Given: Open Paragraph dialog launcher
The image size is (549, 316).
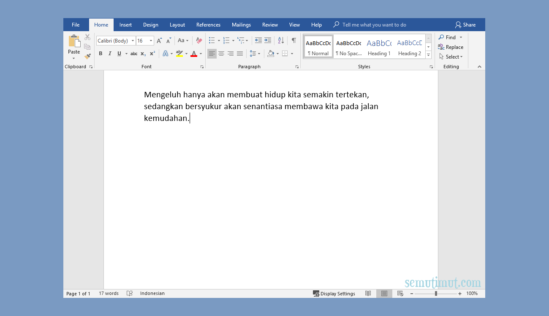Looking at the screenshot, I should (x=297, y=67).
